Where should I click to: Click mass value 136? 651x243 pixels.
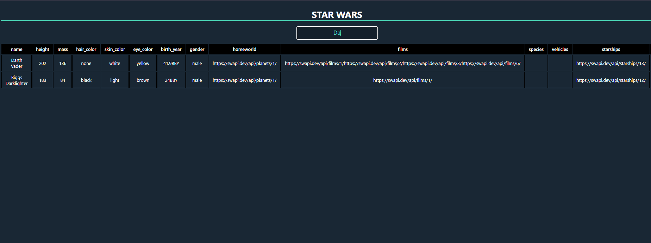pyautogui.click(x=63, y=63)
